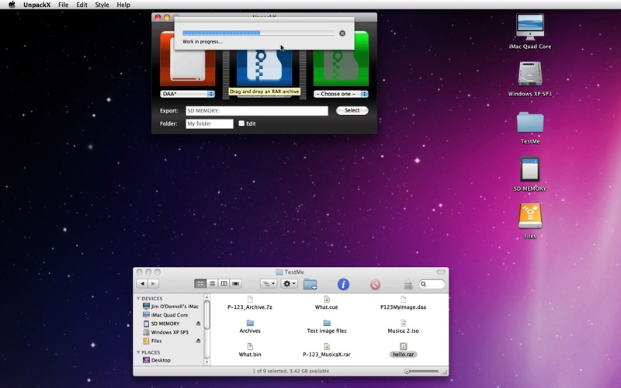Click the Finder status text about selection
The image size is (621, 388).
(290, 371)
